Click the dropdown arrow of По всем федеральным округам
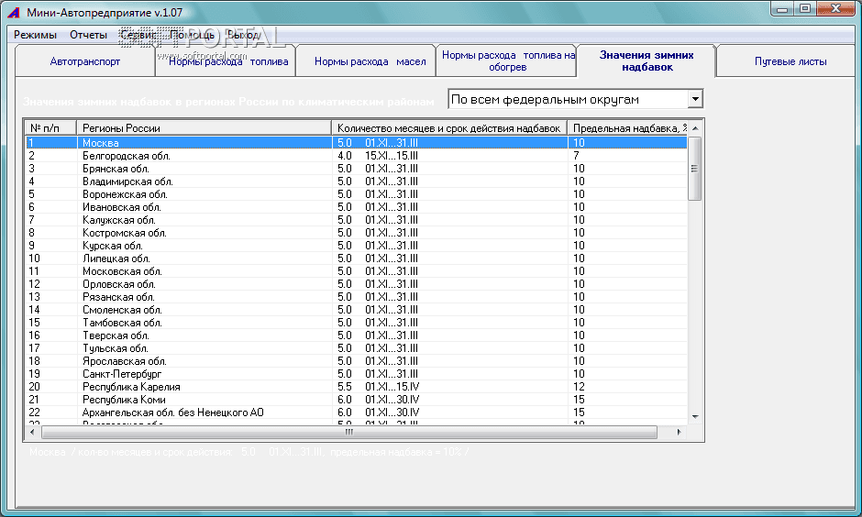Image resolution: width=862 pixels, height=517 pixels. pos(695,99)
